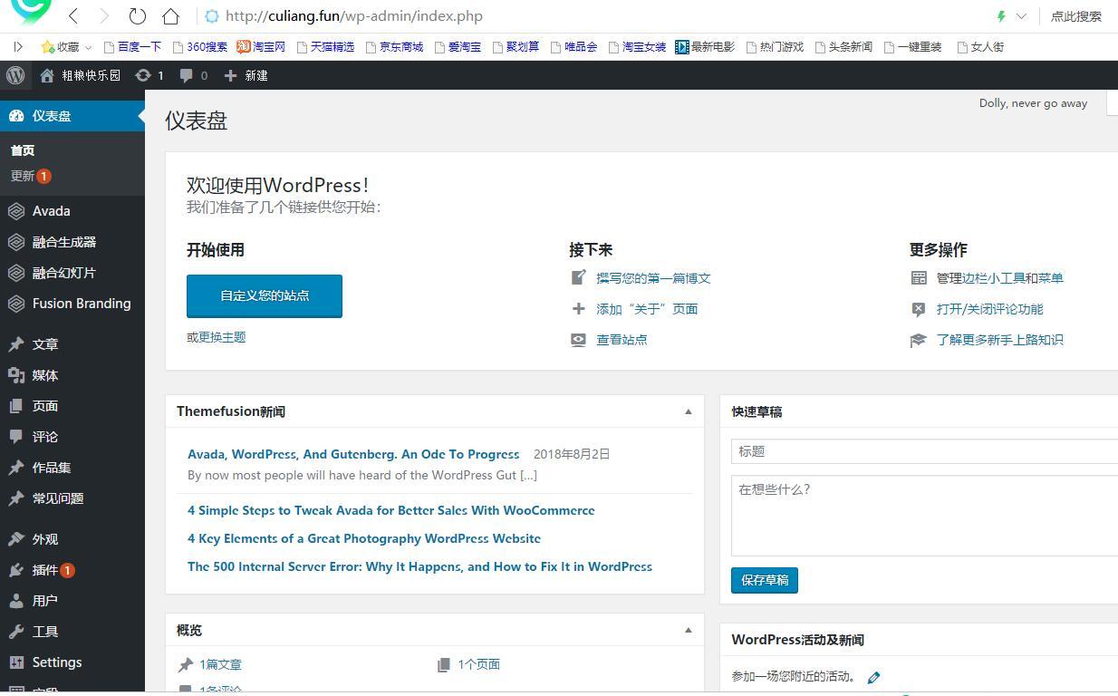
Task: Open the 4 Key Elements Photography article
Action: (x=364, y=538)
